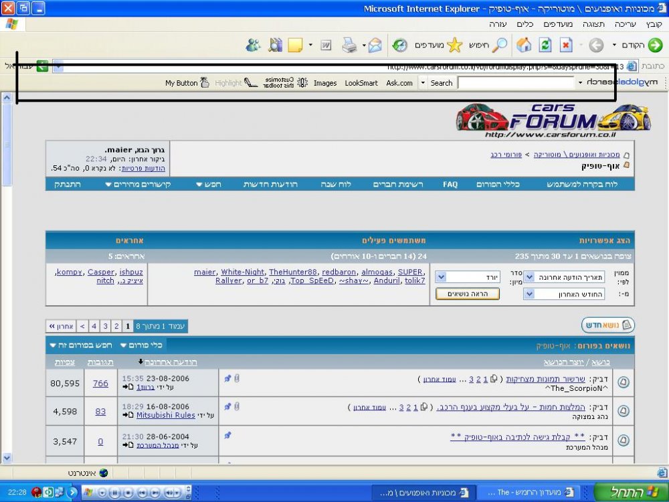
Task: Click the Customize this toolbar gear icon
Action: (302, 82)
